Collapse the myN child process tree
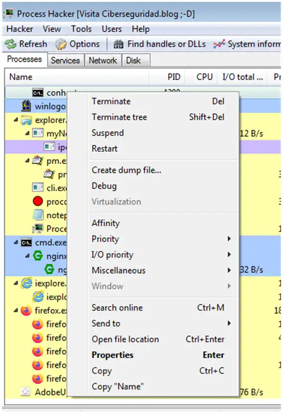 click(28, 133)
